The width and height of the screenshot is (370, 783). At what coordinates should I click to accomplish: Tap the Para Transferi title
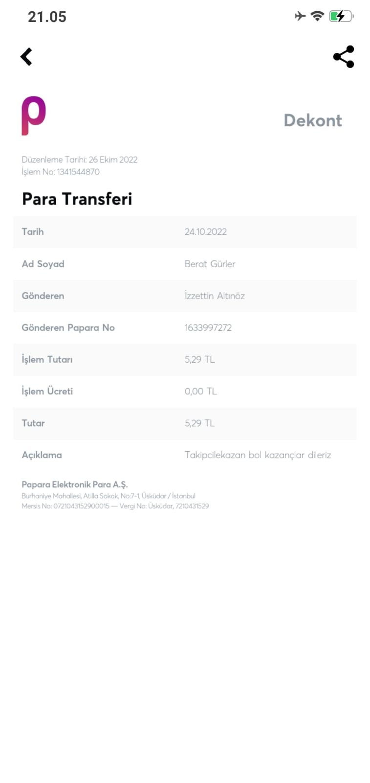click(x=77, y=199)
